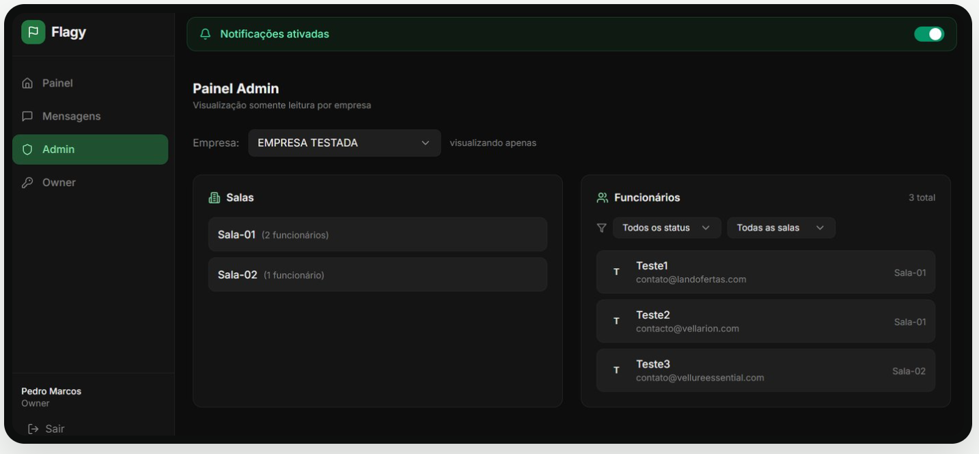This screenshot has height=454, width=979.
Task: Open the Todos os status filter
Action: click(667, 228)
